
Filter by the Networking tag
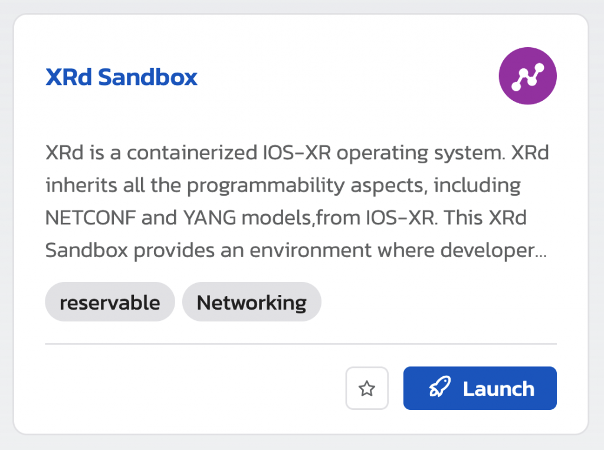click(x=251, y=302)
